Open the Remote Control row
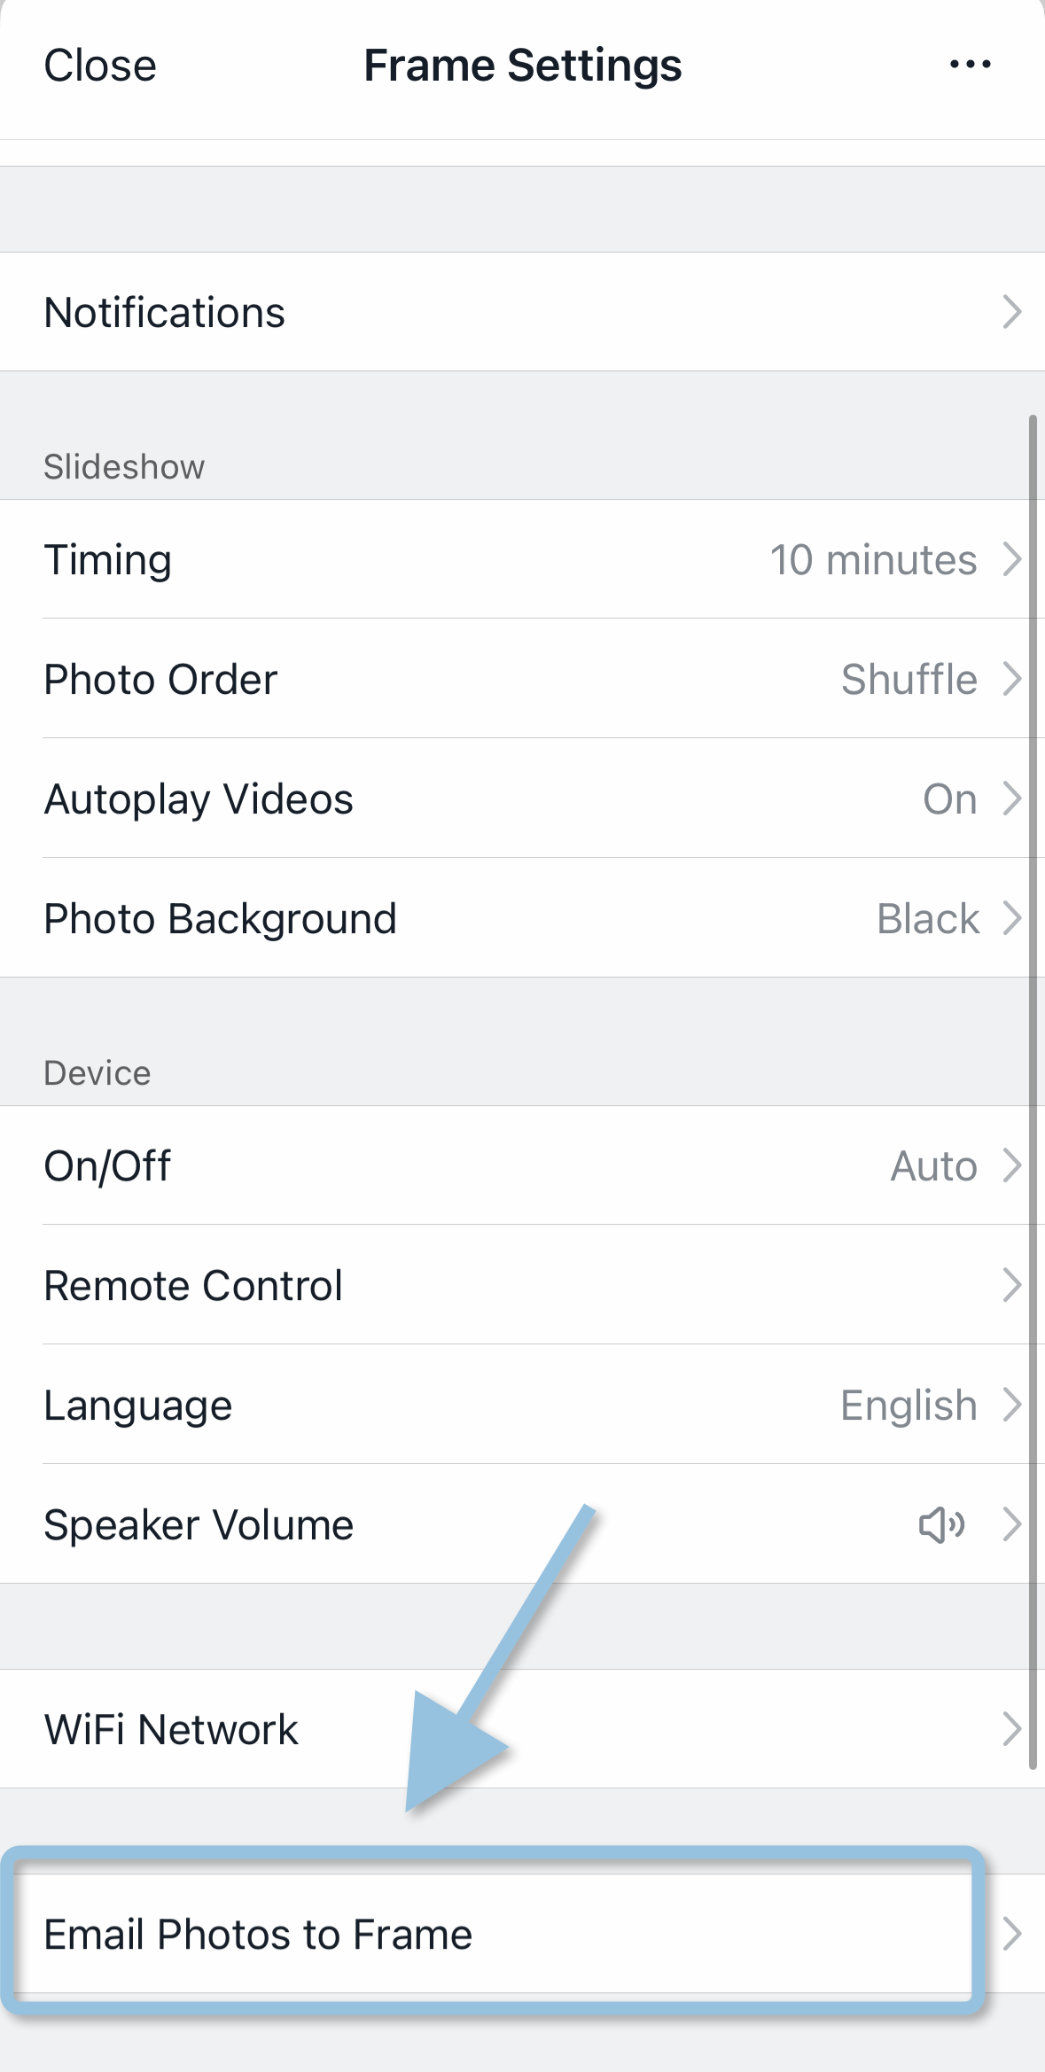The height and width of the screenshot is (2072, 1045). pyautogui.click(x=193, y=1286)
